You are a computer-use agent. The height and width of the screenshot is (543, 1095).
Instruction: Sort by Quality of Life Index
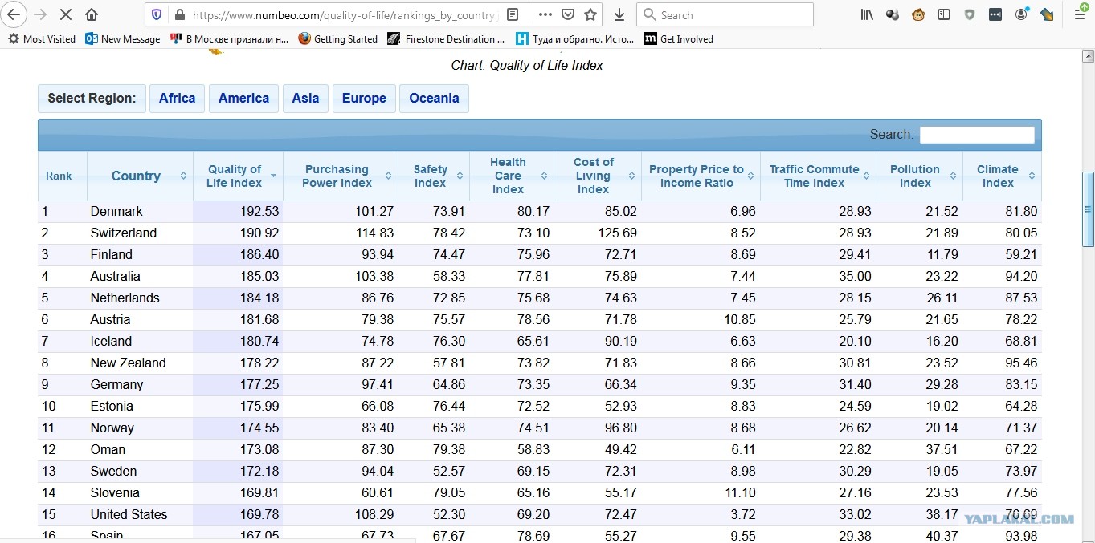(238, 176)
